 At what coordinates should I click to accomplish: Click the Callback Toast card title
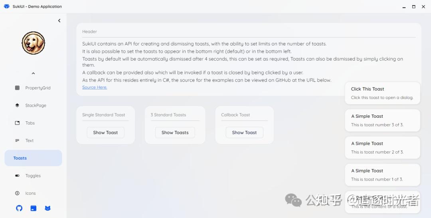click(235, 115)
